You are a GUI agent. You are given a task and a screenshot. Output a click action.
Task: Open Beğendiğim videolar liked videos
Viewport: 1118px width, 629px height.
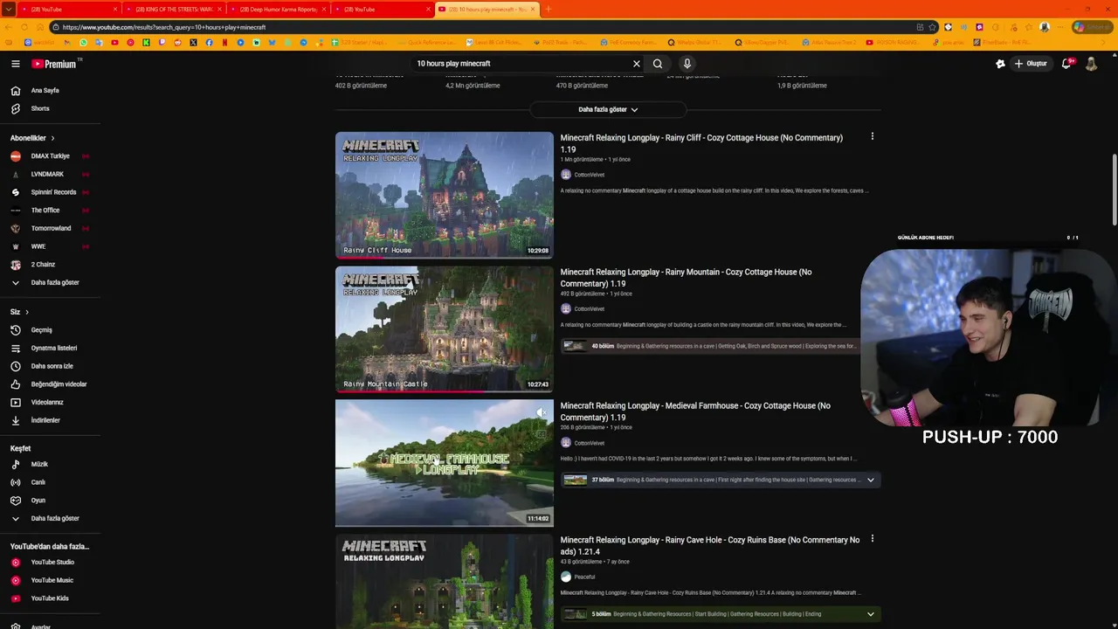click(x=59, y=384)
